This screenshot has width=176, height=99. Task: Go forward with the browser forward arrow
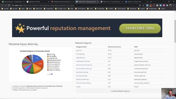pos(5,5)
